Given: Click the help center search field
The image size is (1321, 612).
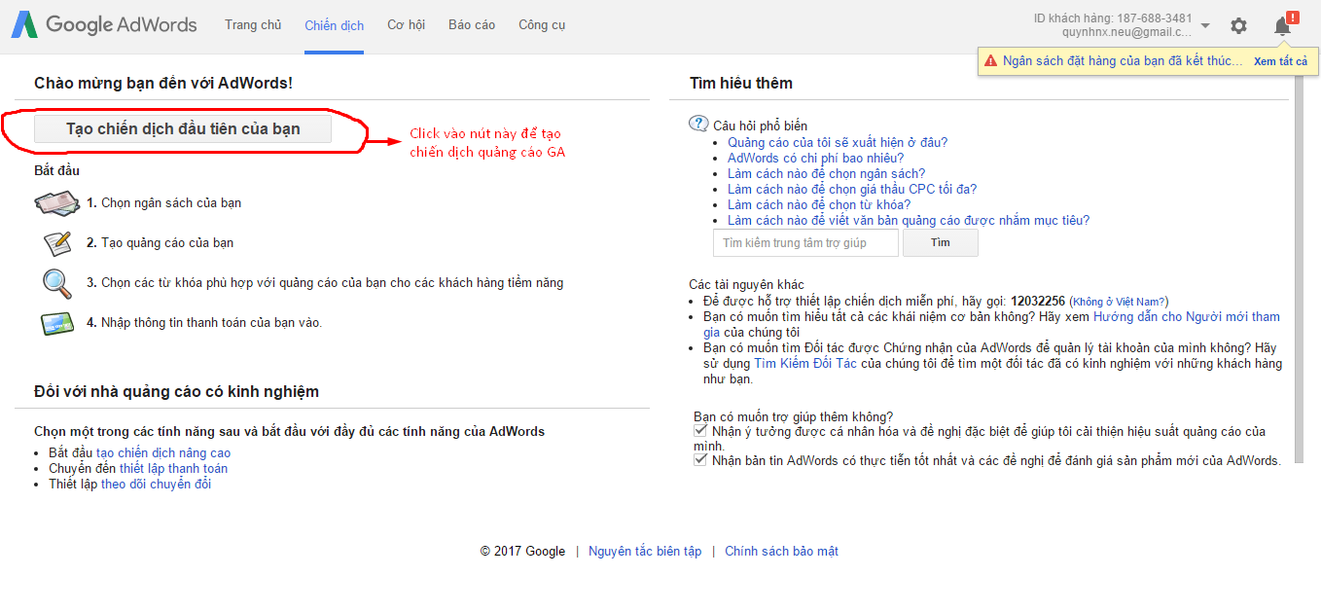Looking at the screenshot, I should point(805,243).
